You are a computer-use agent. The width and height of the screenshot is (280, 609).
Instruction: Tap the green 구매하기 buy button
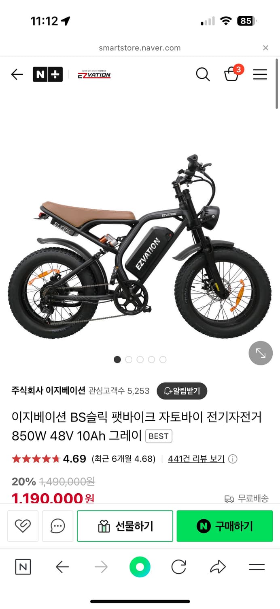click(225, 526)
